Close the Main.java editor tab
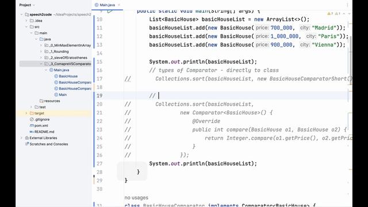 [119, 5]
